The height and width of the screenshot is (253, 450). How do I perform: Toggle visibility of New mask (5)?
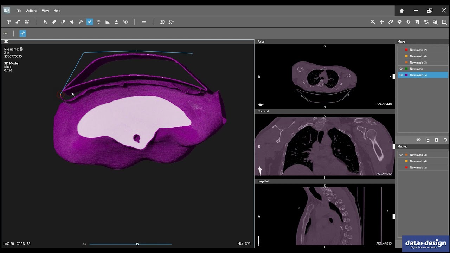click(401, 75)
